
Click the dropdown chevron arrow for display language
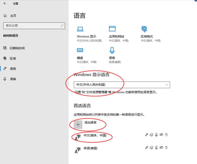pos(167,85)
